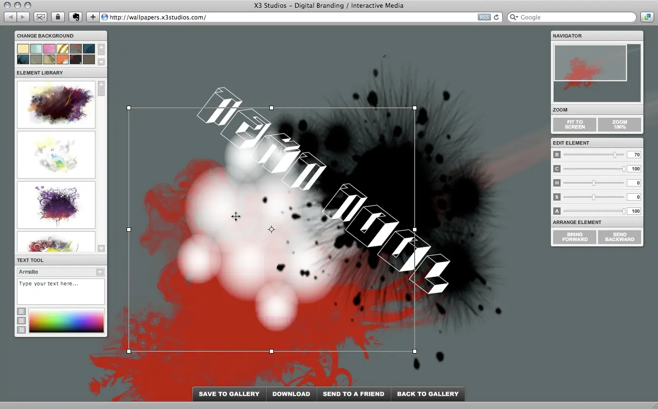Viewport: 658px width, 409px height.
Task: Click the A alpha label icon
Action: (x=557, y=211)
